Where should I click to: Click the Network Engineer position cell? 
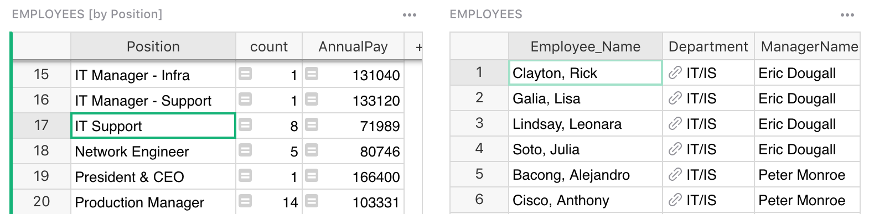click(x=153, y=151)
